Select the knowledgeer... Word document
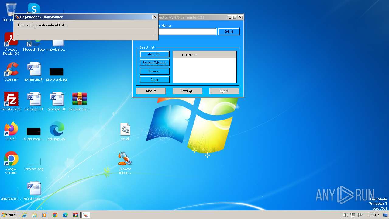The image size is (389, 219). (34, 191)
